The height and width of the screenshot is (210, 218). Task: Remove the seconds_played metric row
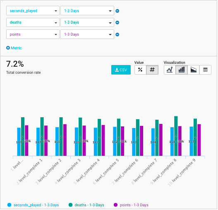tap(117, 11)
